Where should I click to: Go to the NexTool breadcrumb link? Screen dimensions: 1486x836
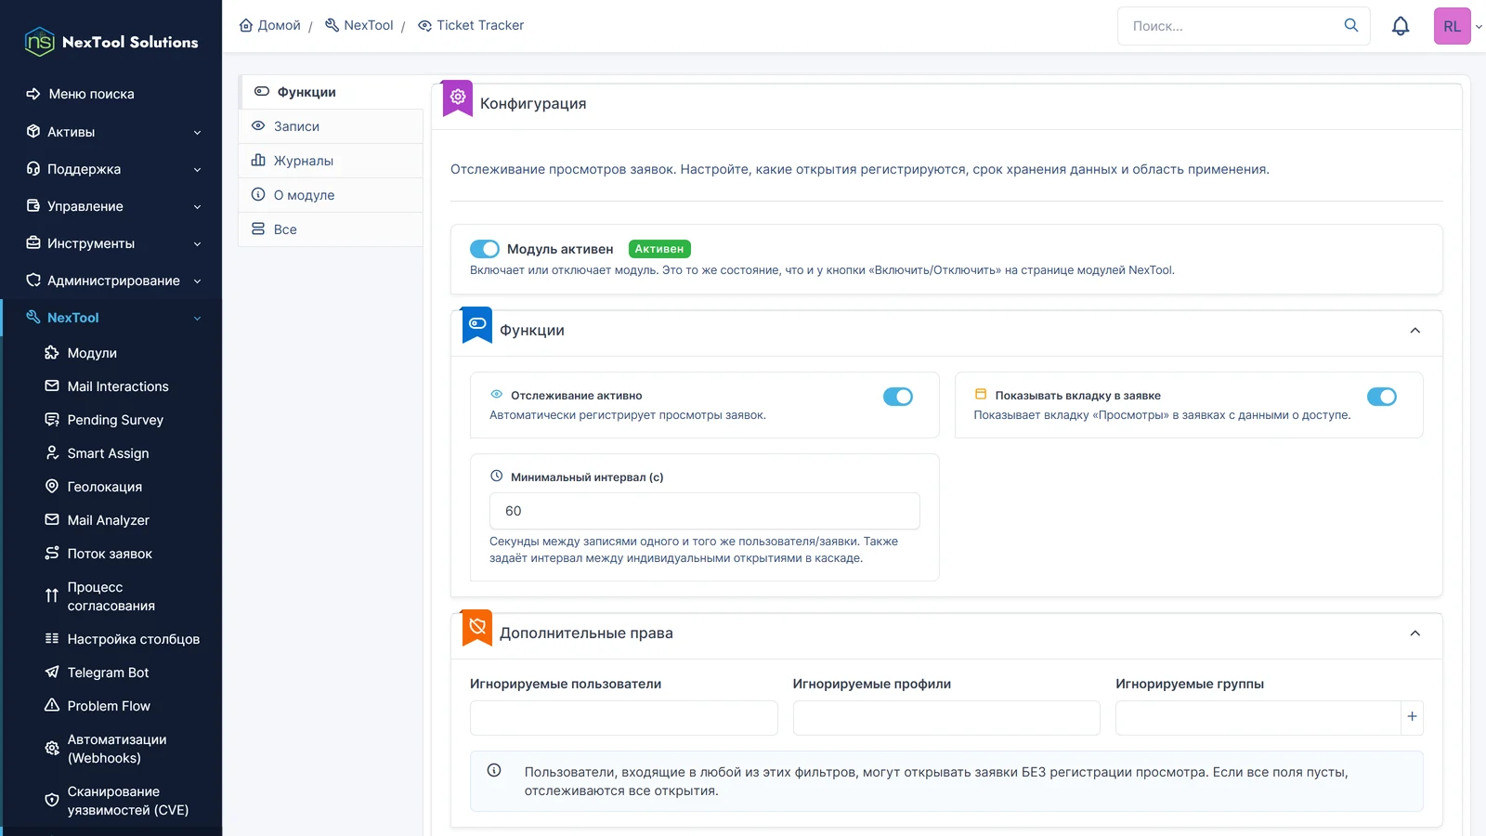coord(359,25)
